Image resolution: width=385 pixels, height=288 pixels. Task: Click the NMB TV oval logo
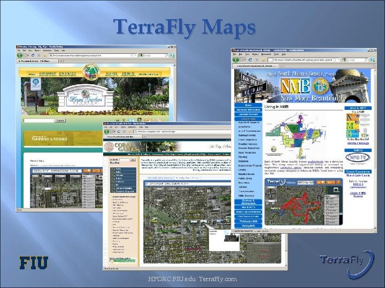358,157
